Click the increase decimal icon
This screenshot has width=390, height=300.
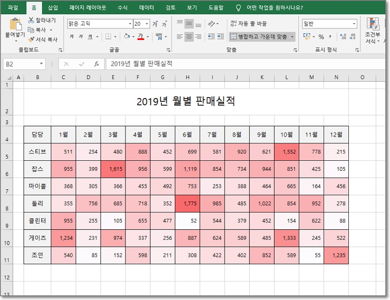click(343, 37)
